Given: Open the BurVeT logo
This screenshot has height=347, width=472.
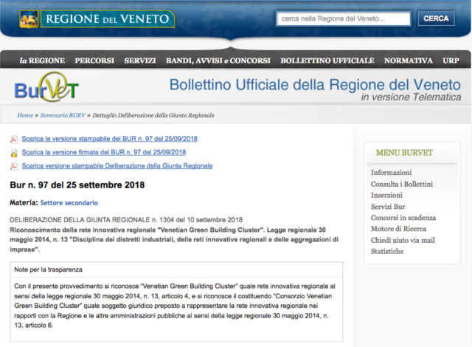Looking at the screenshot, I should coord(46,87).
